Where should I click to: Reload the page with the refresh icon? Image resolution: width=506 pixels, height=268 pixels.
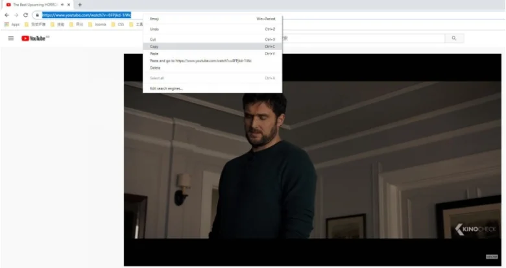25,15
